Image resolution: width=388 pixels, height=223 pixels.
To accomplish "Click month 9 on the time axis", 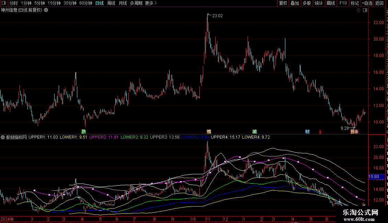I will click(173, 219).
